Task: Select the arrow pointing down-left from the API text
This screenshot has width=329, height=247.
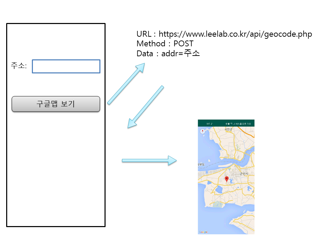Action: (x=146, y=107)
